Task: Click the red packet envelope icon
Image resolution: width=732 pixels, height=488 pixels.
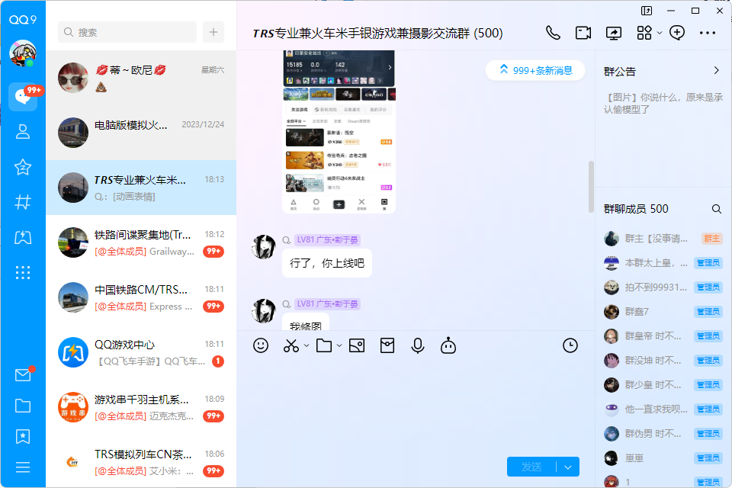Action: point(387,345)
